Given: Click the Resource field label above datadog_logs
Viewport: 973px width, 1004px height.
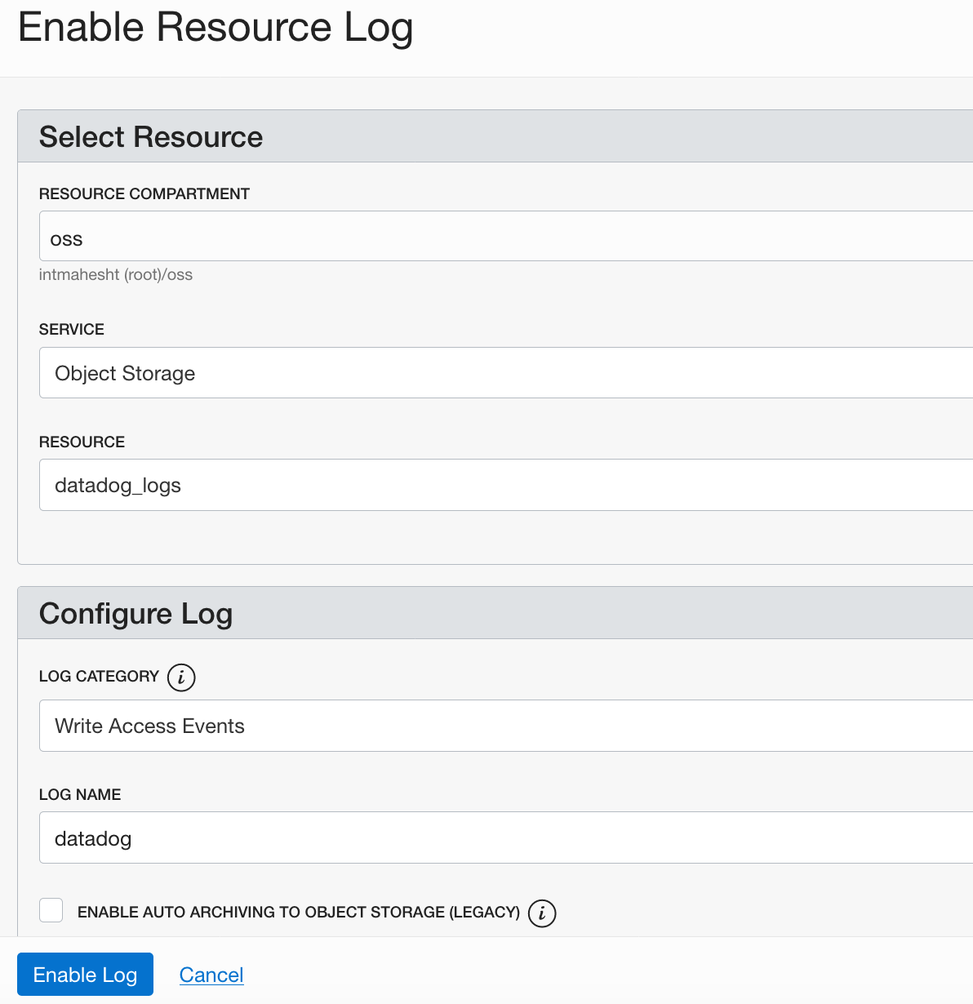Looking at the screenshot, I should (x=82, y=442).
